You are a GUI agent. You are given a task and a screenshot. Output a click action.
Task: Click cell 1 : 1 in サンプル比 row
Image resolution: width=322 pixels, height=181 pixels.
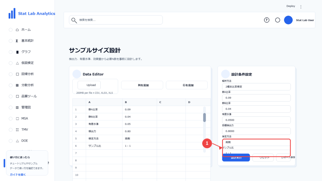(x=140, y=146)
